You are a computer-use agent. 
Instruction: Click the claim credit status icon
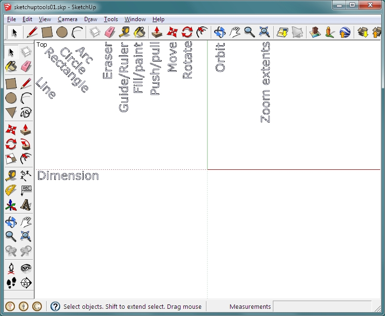[37, 306]
